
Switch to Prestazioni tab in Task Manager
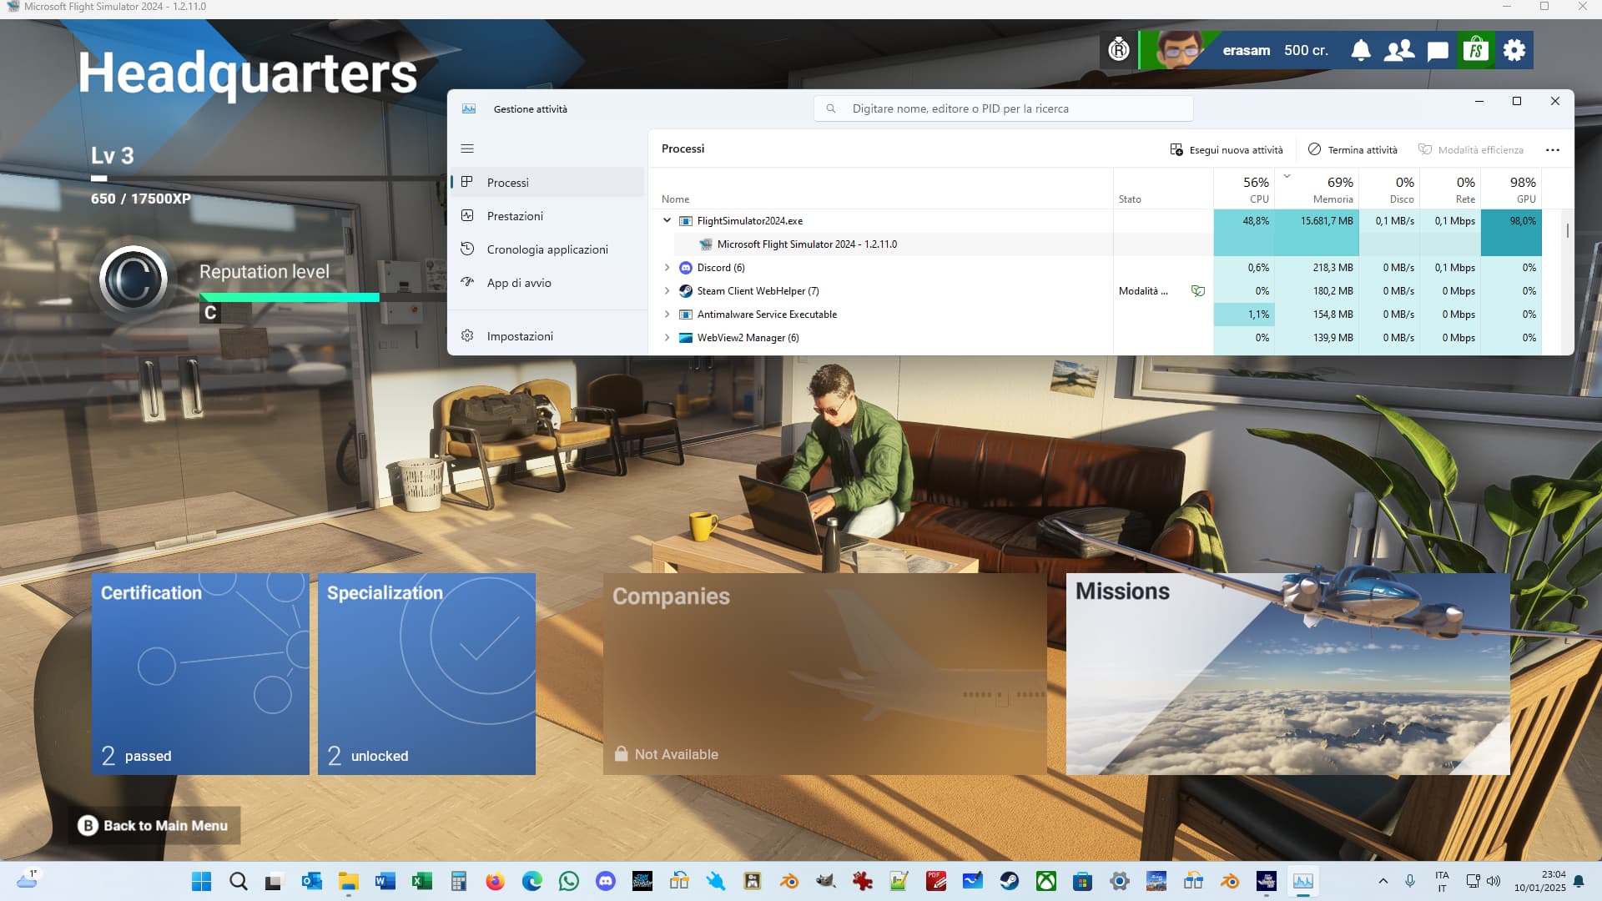[515, 216]
